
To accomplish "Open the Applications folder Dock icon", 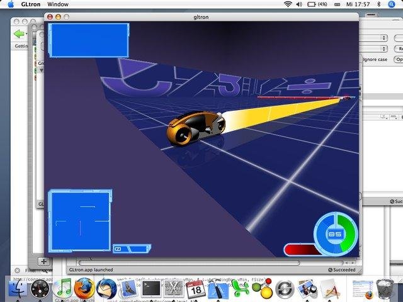I will 330,289.
